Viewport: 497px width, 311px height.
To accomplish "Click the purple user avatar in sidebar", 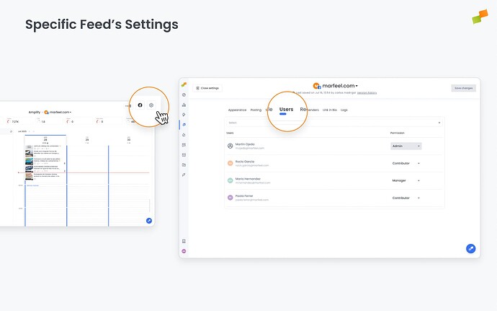I will pos(184,251).
